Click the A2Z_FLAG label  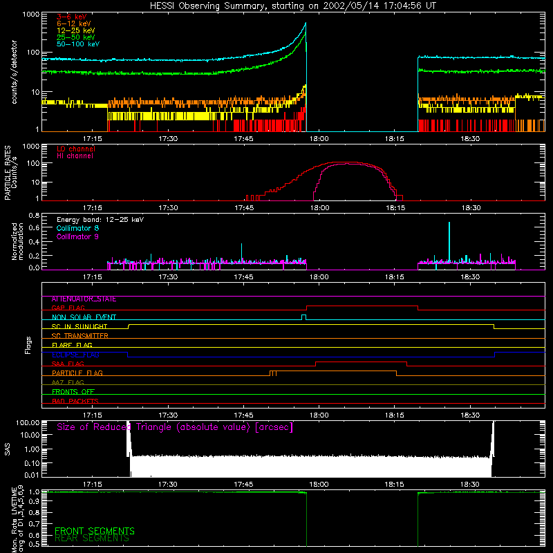pyautogui.click(x=68, y=382)
